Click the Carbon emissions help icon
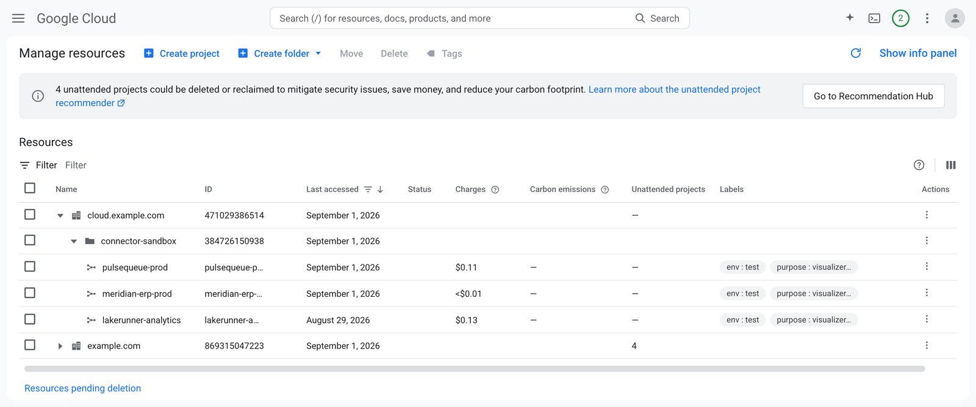The width and height of the screenshot is (976, 407). pyautogui.click(x=605, y=189)
